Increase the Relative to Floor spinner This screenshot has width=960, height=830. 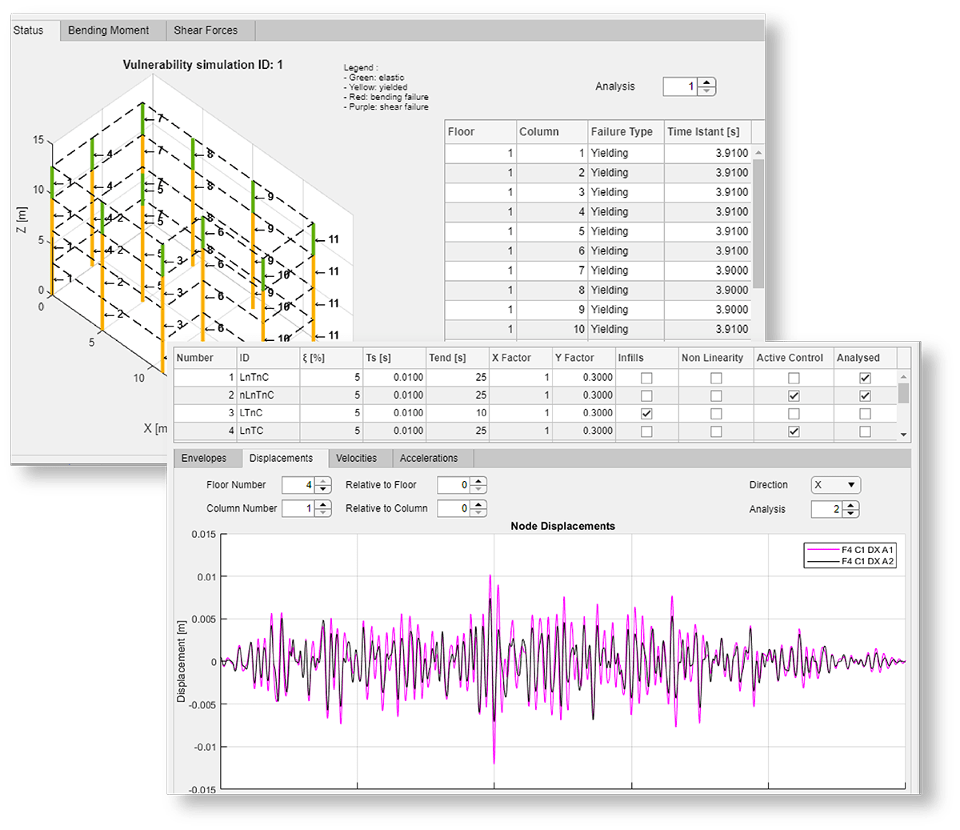click(478, 481)
